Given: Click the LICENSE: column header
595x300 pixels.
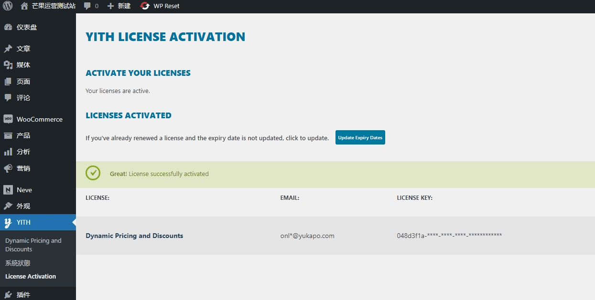Looking at the screenshot, I should 97,197.
